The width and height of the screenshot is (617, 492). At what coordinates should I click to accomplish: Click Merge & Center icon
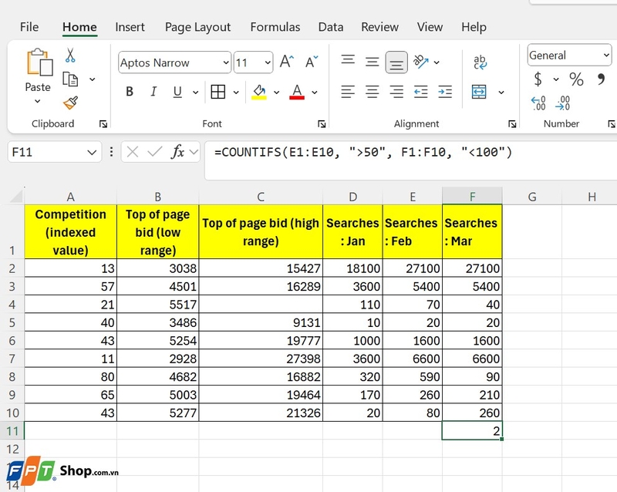coord(479,92)
